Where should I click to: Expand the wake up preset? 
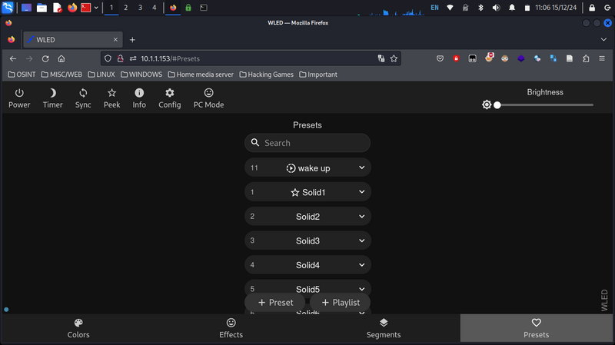(361, 168)
